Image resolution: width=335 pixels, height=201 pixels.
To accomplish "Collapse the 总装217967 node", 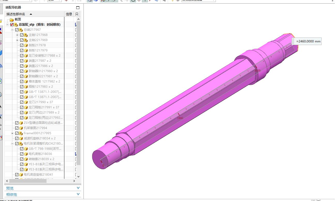I will pyautogui.click(x=12, y=30).
